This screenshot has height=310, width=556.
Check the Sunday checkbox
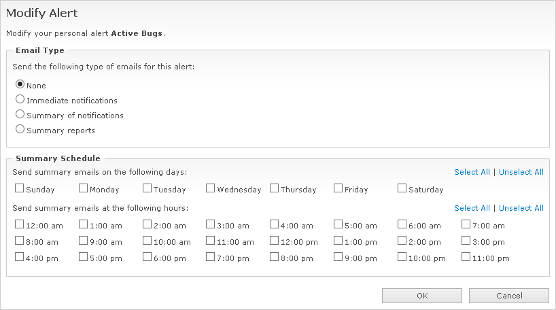pyautogui.click(x=20, y=189)
